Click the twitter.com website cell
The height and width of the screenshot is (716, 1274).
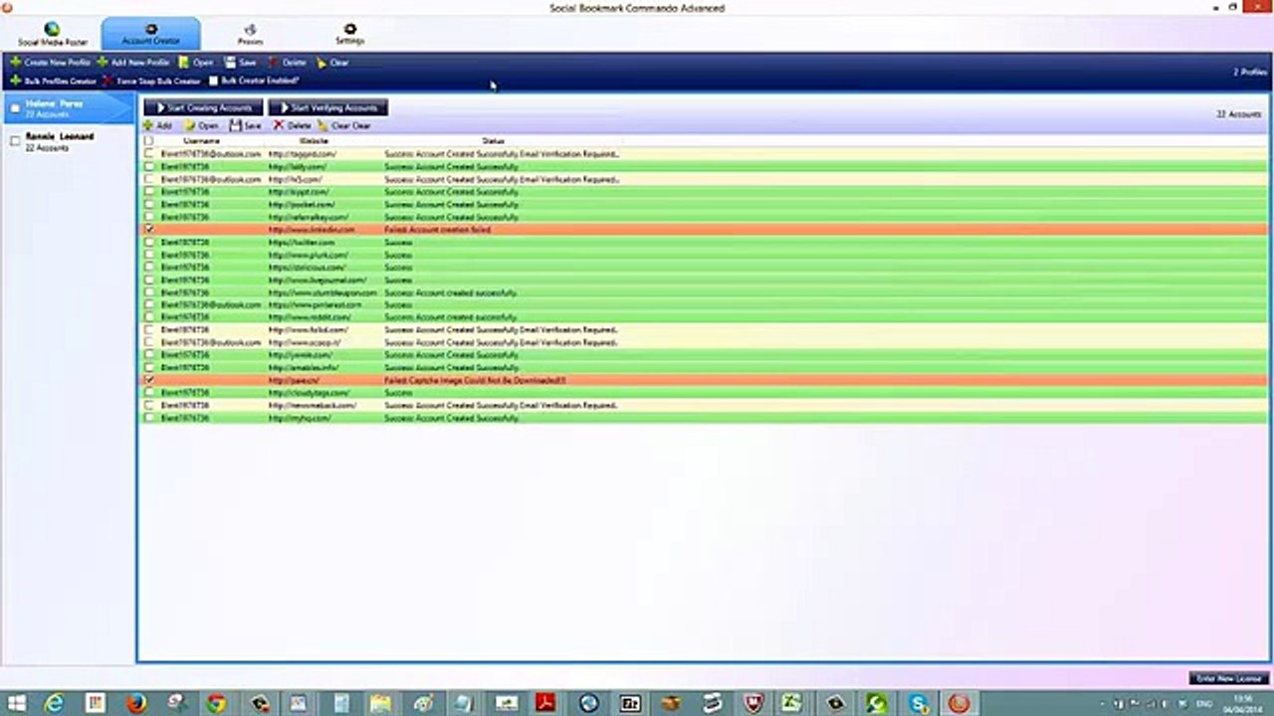(x=301, y=242)
